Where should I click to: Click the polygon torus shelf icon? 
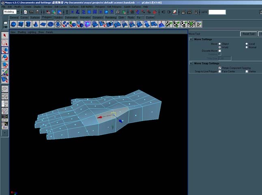coord(50,24)
